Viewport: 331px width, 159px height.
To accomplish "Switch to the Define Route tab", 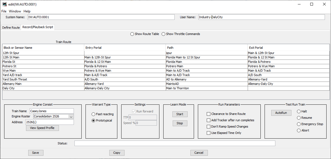I will 11,27.
